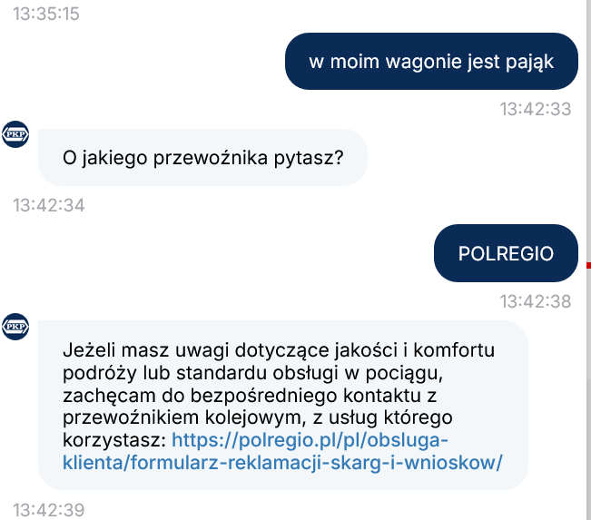Select the 'w moim wagonie jest pająk' message bubble
591x520 pixels.
(431, 62)
